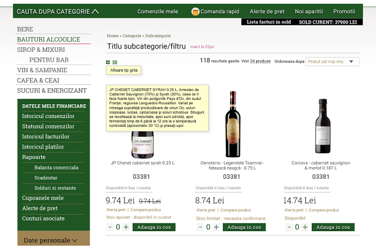Open Corcova bottle thumbnail
Viewport: 376px width, 251px height.
[x=323, y=126]
